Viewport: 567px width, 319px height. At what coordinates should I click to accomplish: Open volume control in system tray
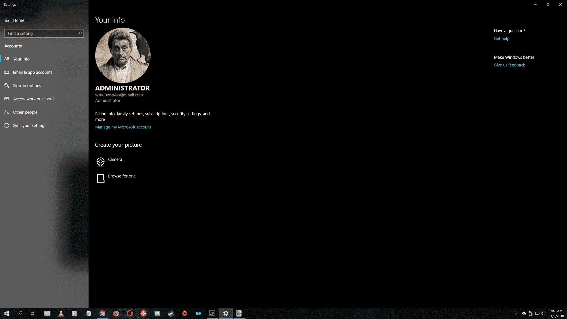click(x=543, y=313)
